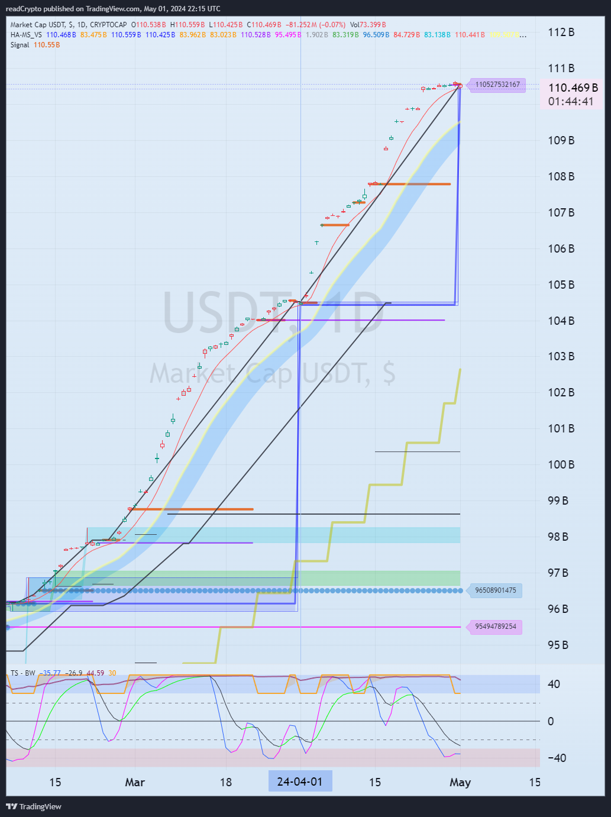This screenshot has width=611, height=817.
Task: Click HA-MS_VS value 83.475B
Action: (x=93, y=35)
